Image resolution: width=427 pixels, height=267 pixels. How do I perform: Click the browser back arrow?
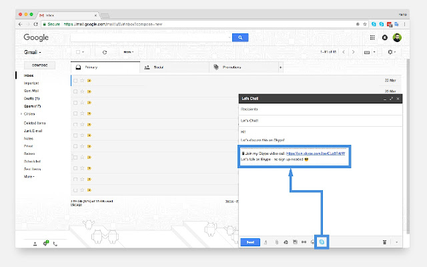coord(21,24)
